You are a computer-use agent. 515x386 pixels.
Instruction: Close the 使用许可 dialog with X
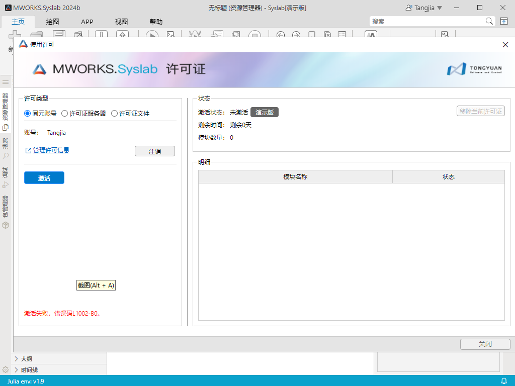coord(505,45)
